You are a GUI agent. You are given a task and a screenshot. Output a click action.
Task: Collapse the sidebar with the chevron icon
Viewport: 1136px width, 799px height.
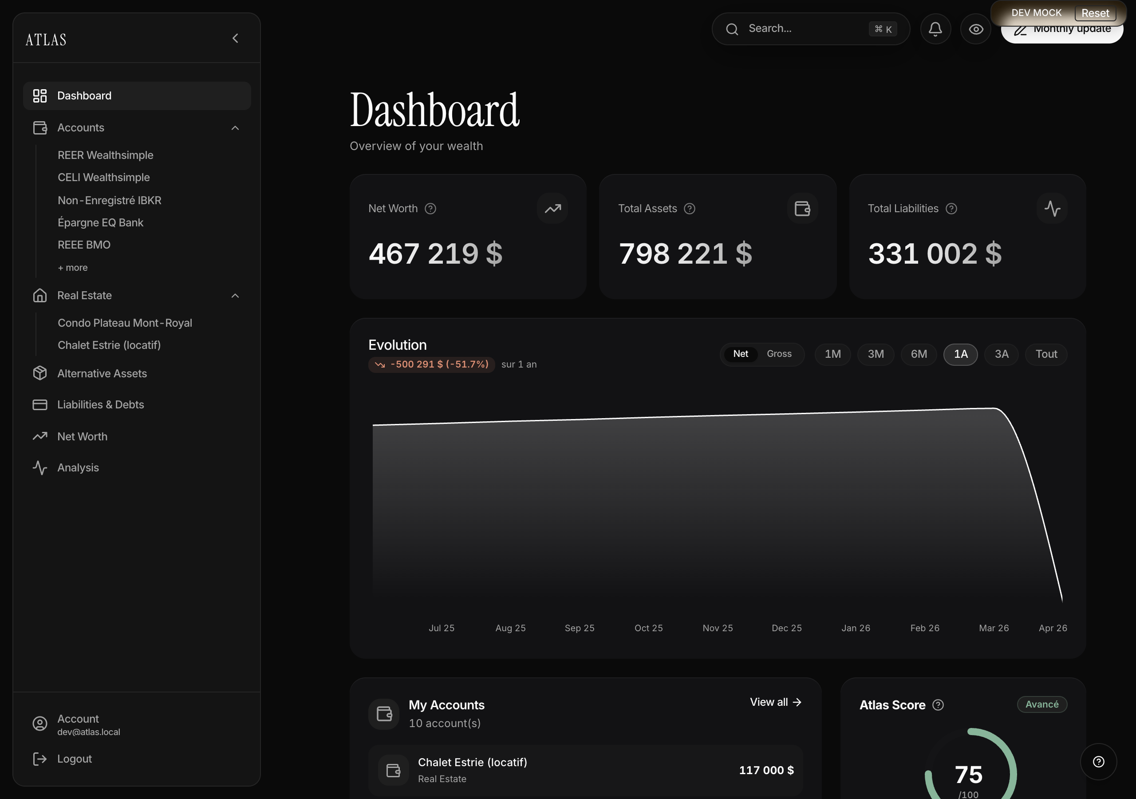click(x=236, y=38)
